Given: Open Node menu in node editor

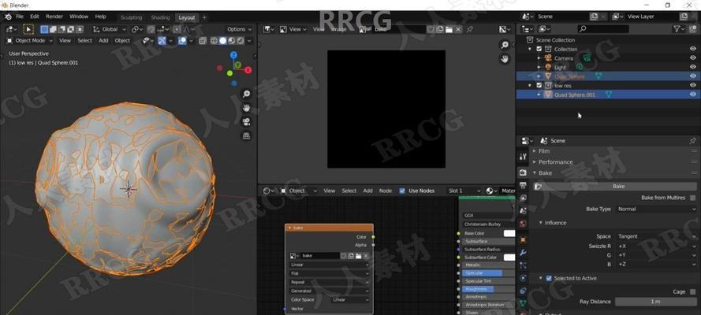Looking at the screenshot, I should click(386, 191).
